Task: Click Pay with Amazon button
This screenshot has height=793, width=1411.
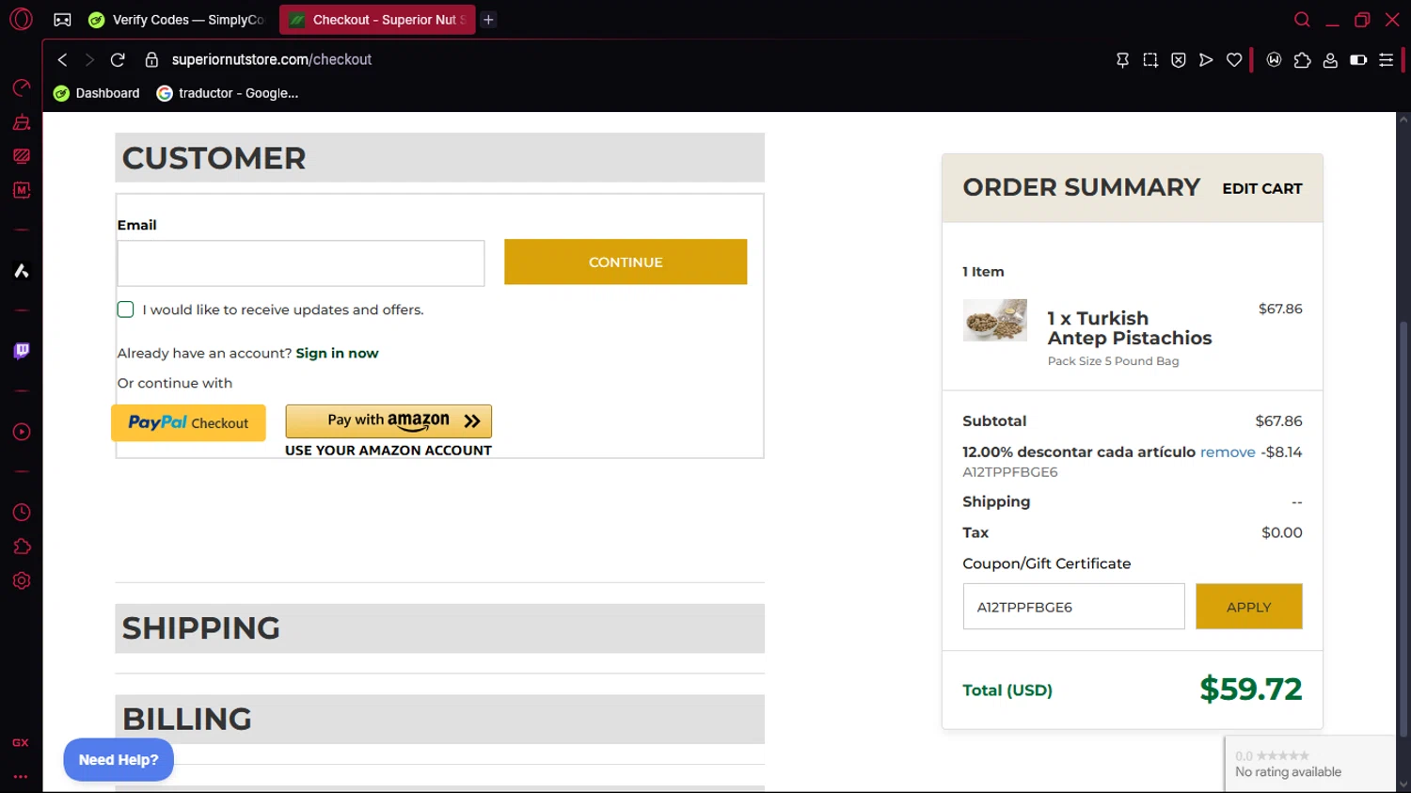Action: click(388, 420)
